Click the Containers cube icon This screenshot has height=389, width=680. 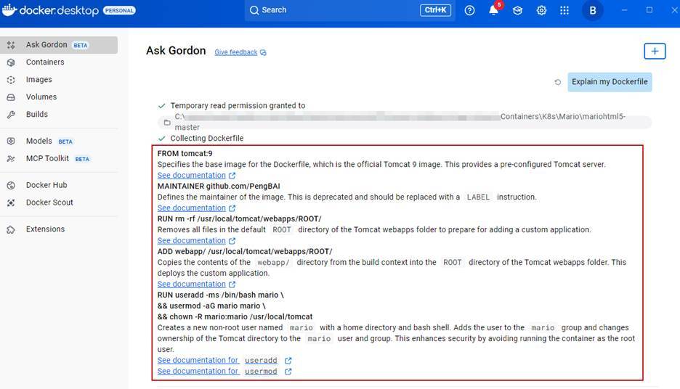pyautogui.click(x=11, y=62)
